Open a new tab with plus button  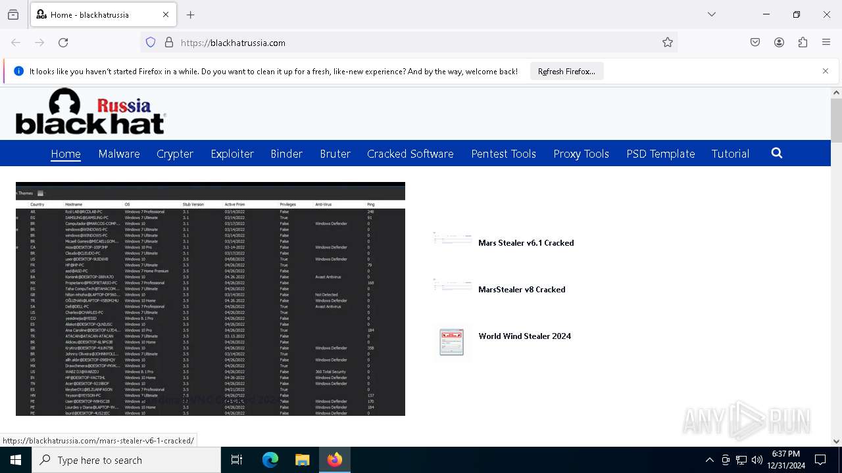click(191, 14)
